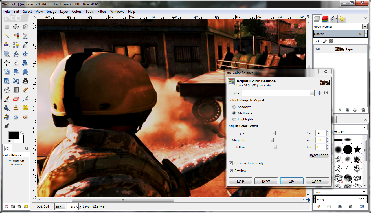Image resolution: width=371 pixels, height=213 pixels.
Task: Select the Highlights range radio button
Action: 234,119
